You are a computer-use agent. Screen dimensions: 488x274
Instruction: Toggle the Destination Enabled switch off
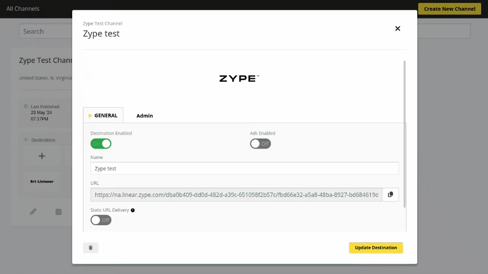101,144
